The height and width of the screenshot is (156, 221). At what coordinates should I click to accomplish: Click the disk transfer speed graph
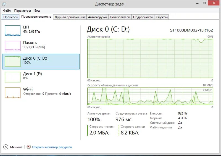coord(150,96)
